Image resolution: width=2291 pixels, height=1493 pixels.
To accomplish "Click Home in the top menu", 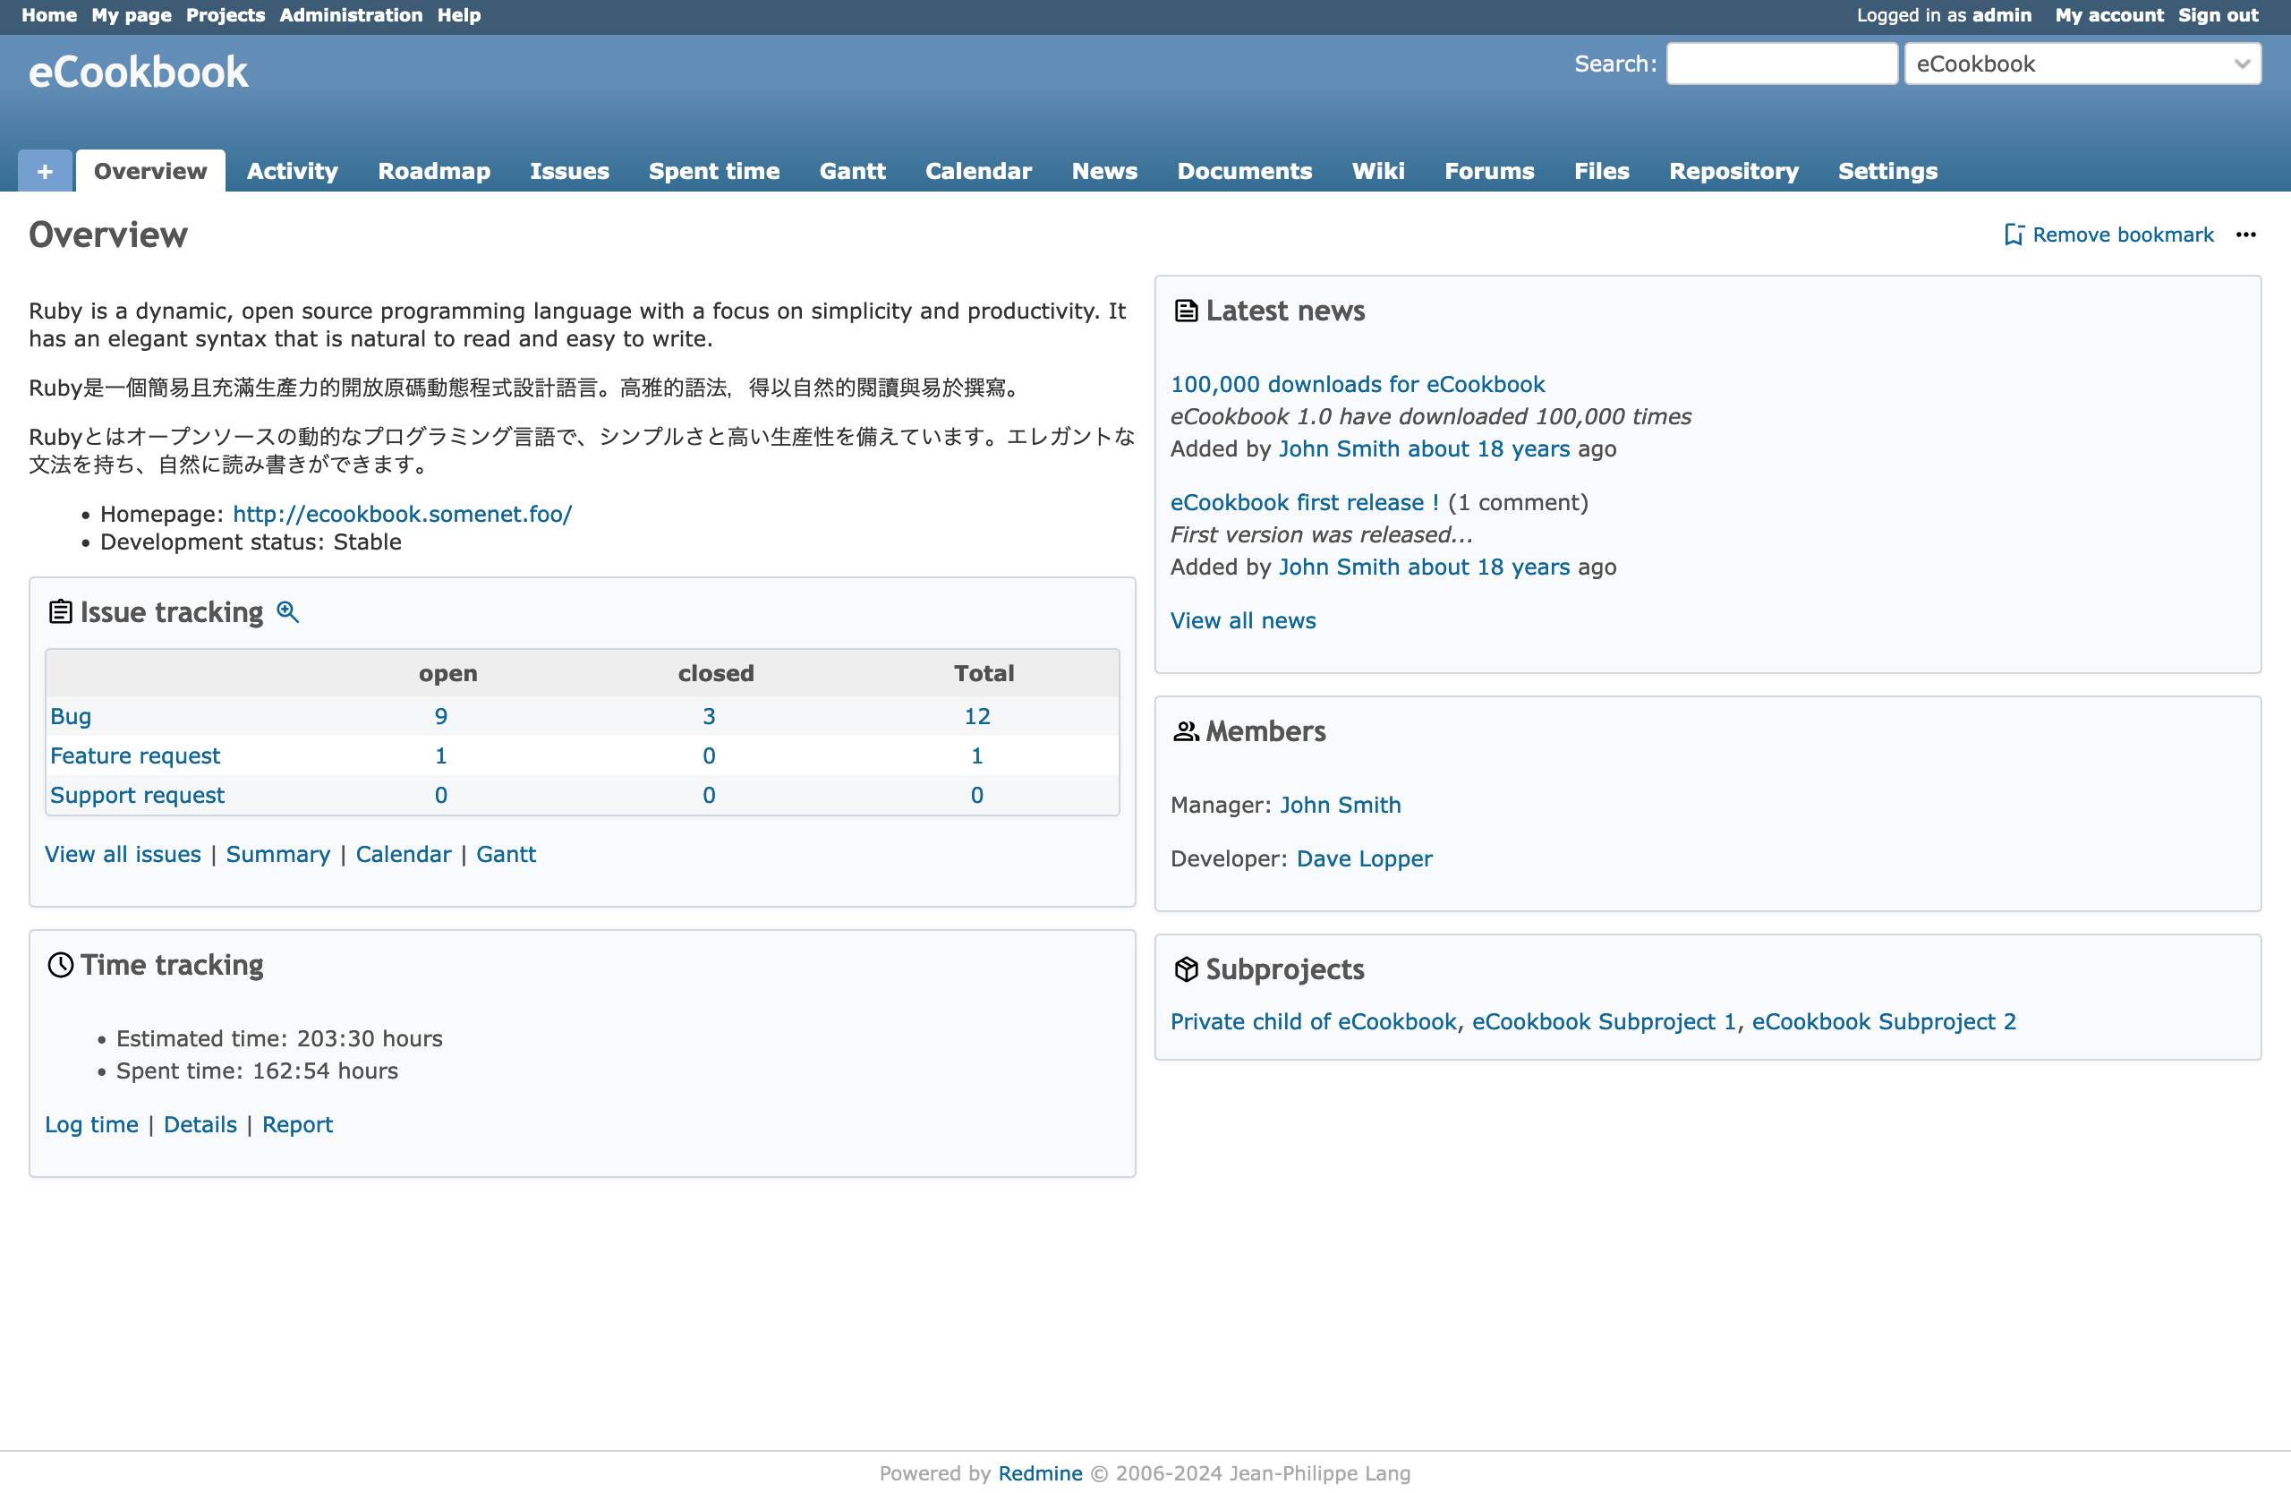I will coord(49,15).
